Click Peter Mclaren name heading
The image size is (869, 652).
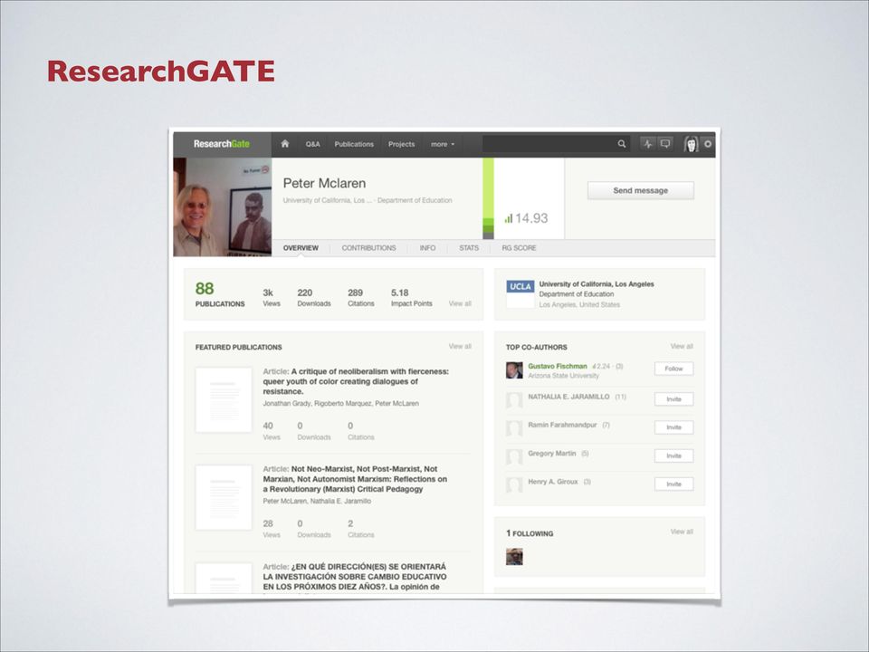(x=324, y=183)
